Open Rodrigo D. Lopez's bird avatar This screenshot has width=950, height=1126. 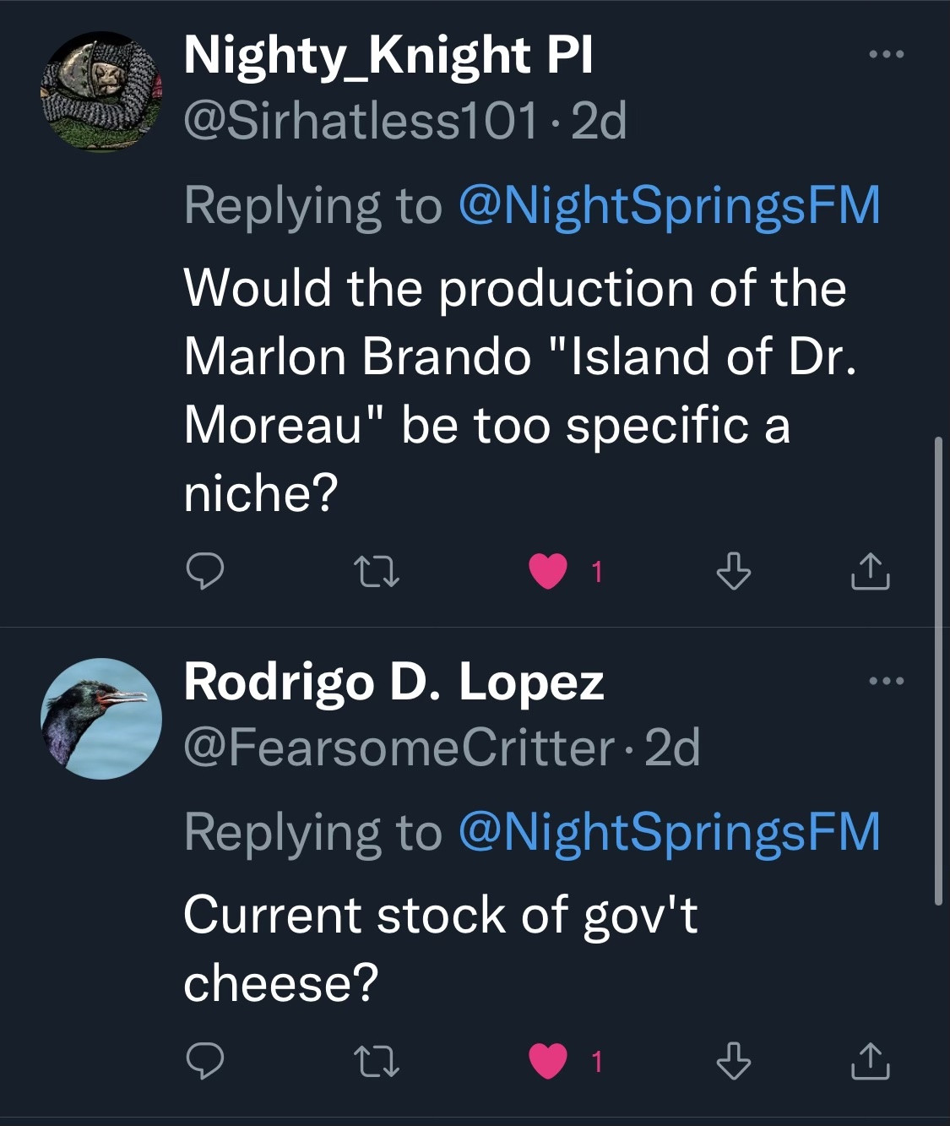tap(101, 718)
